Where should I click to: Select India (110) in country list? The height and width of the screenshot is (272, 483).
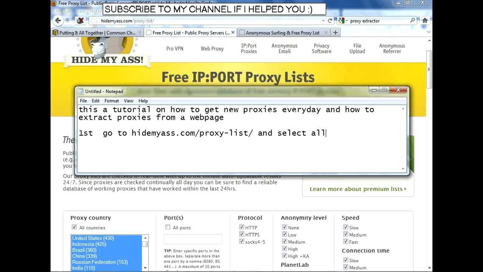106,268
